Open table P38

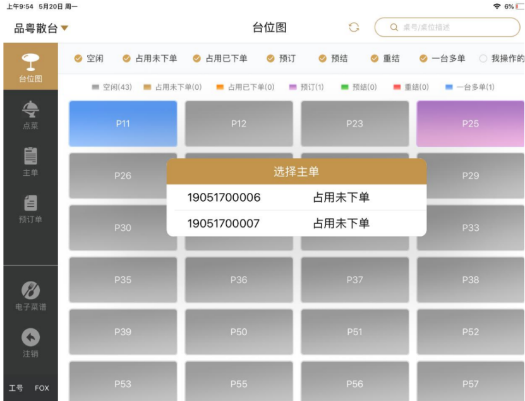tap(471, 280)
